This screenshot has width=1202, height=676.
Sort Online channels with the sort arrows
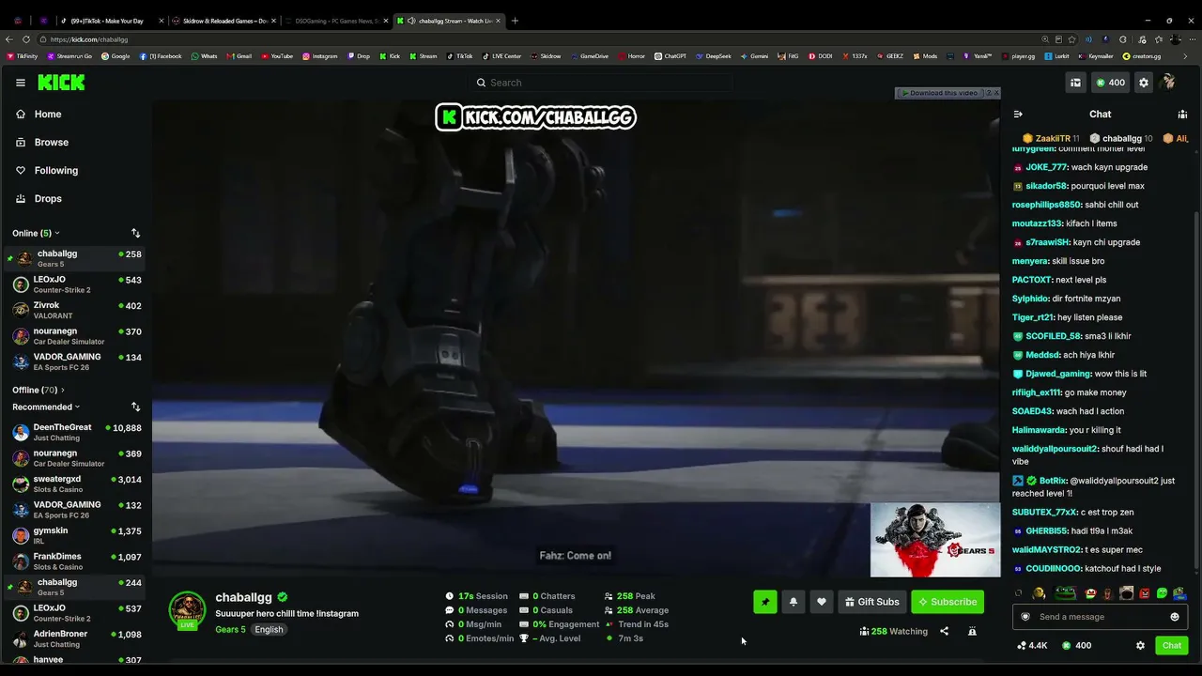135,233
